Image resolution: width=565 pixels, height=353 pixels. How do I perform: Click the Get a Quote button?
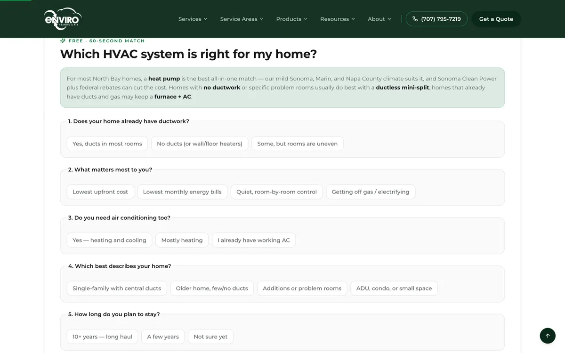coord(496,19)
